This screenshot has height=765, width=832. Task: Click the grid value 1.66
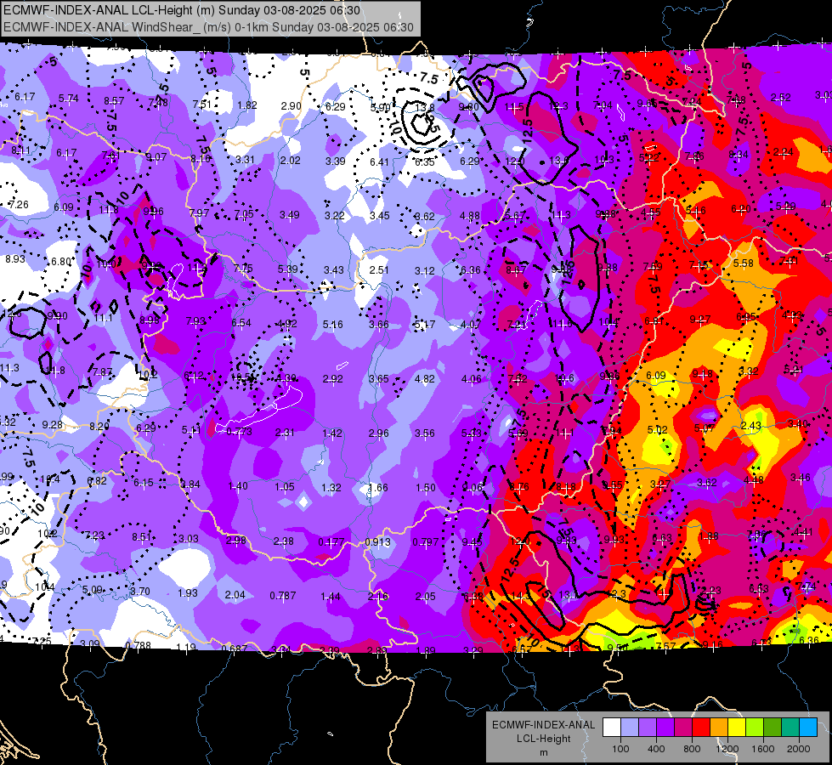pos(378,487)
